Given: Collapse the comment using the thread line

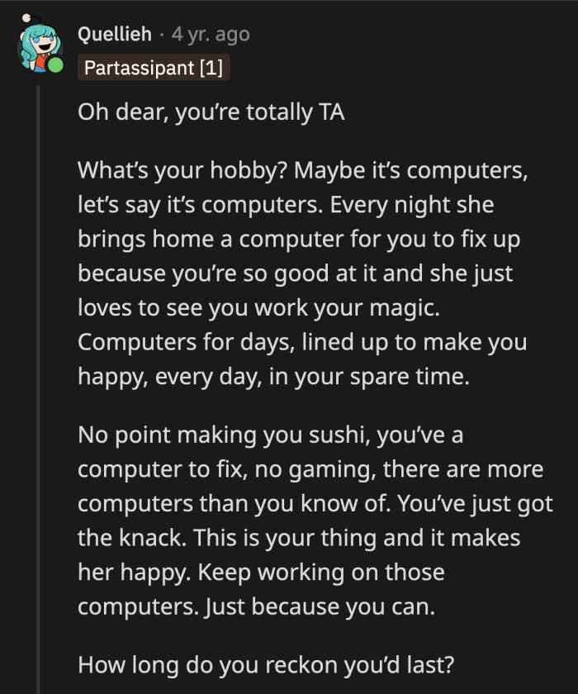Looking at the screenshot, I should [x=37, y=372].
